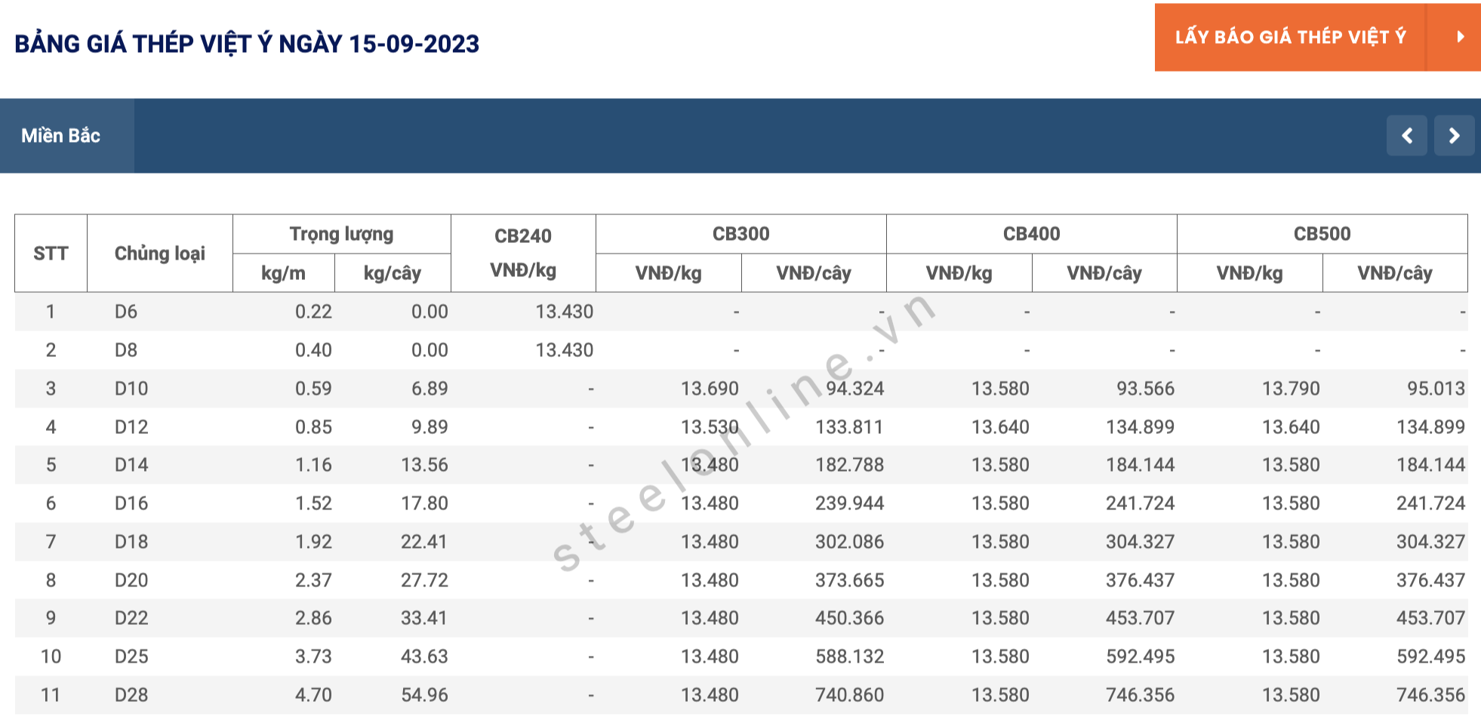Screen dimensions: 1481x726
Task: Click row number 10 in STT column
Action: tap(51, 657)
